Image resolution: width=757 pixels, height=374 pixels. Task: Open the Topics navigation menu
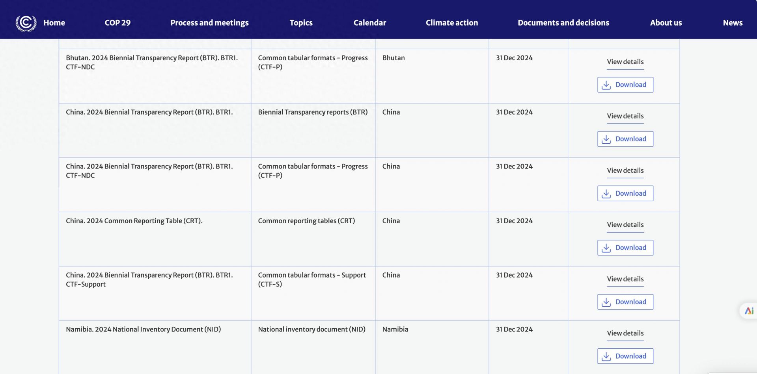point(301,23)
